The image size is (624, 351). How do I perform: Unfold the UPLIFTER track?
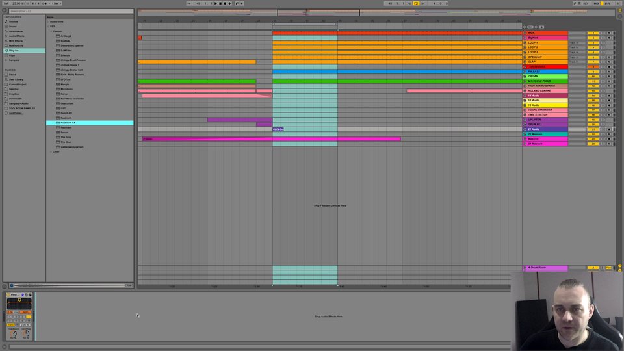click(525, 120)
